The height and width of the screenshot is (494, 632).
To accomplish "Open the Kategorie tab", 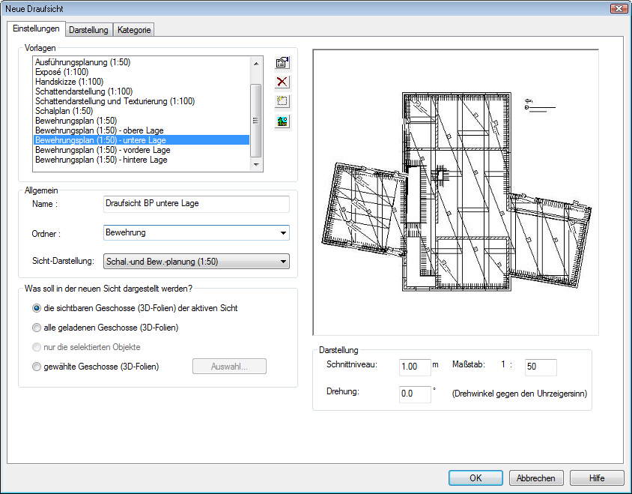I will pos(134,30).
